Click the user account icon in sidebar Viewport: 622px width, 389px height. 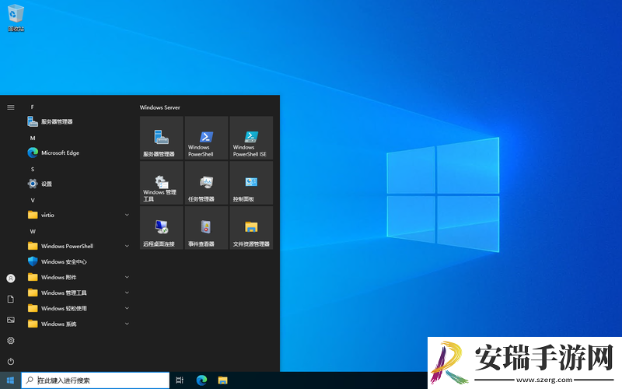pyautogui.click(x=11, y=279)
